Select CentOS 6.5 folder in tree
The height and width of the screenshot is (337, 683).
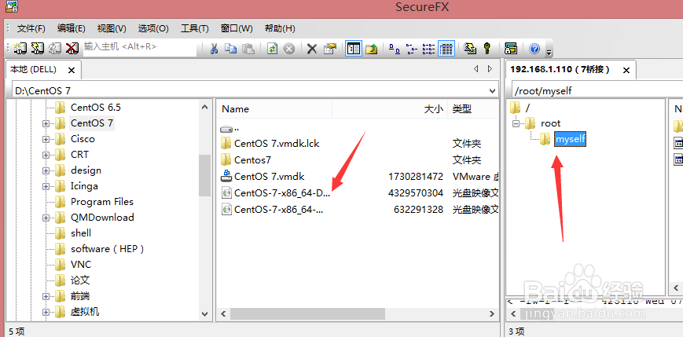click(95, 107)
